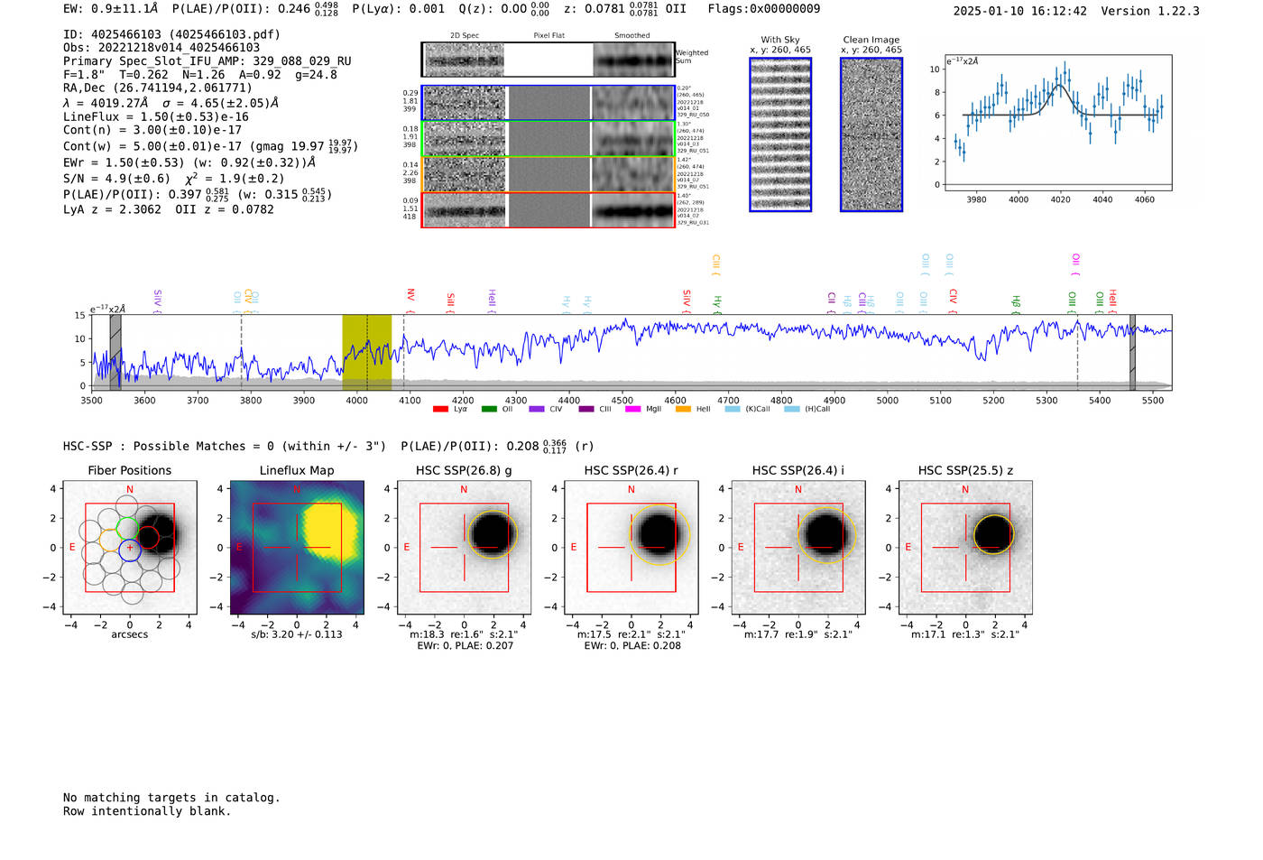Select the timestamp 2025-01-10 16:12:42
Viewport: 1263px width, 860px height.
pyautogui.click(x=1020, y=11)
